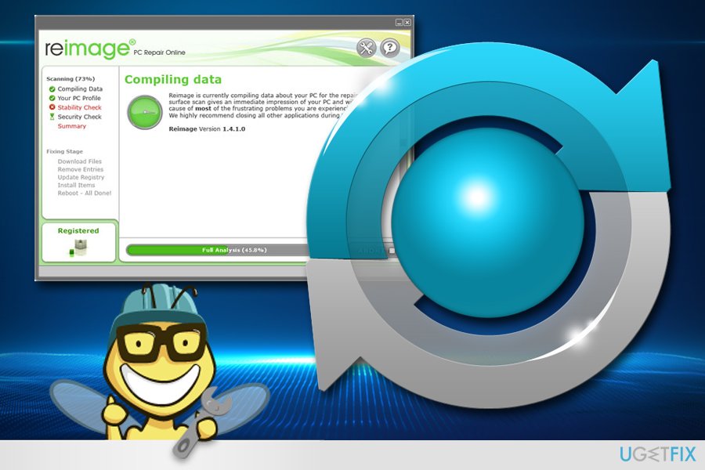This screenshot has width=705, height=470.
Task: Open the tools settings wrench icon
Action: tap(367, 48)
